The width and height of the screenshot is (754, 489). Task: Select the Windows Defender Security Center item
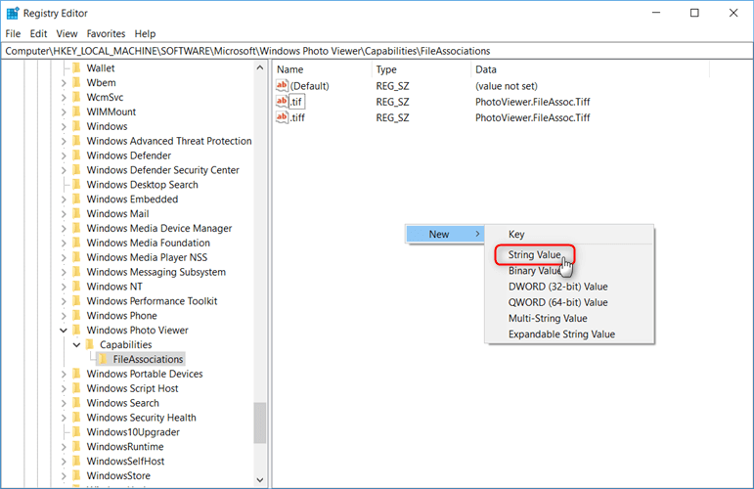pyautogui.click(x=162, y=170)
